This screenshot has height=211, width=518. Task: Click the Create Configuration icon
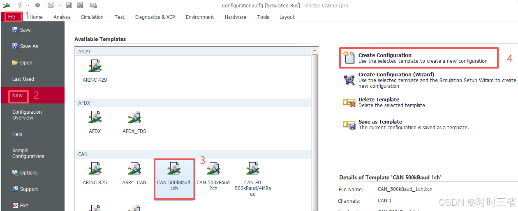click(349, 57)
